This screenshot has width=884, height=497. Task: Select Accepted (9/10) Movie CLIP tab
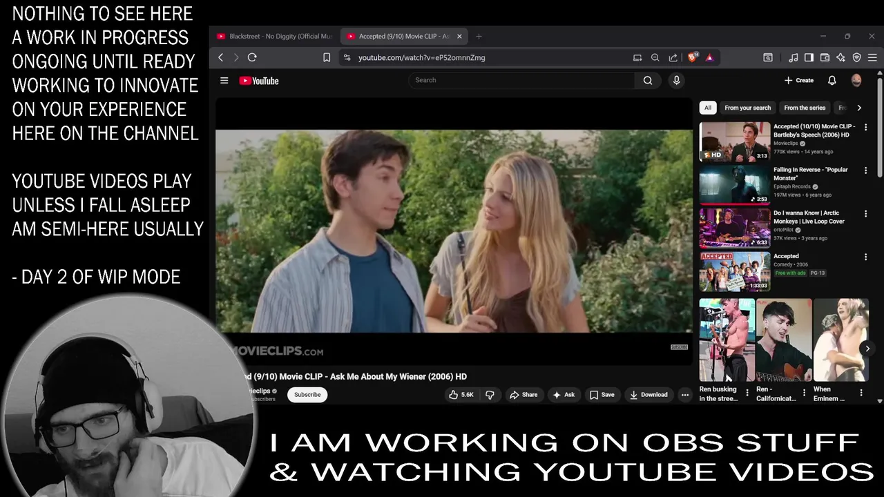(404, 36)
